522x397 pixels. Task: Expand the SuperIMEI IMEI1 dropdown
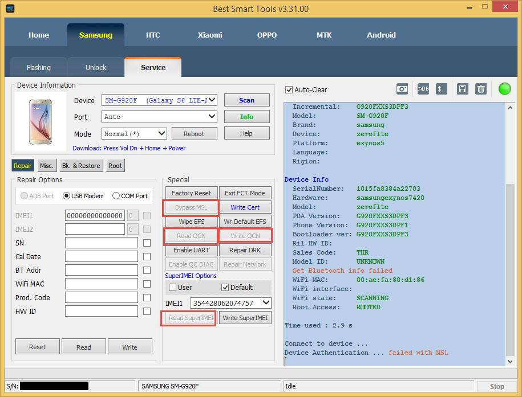(230, 303)
